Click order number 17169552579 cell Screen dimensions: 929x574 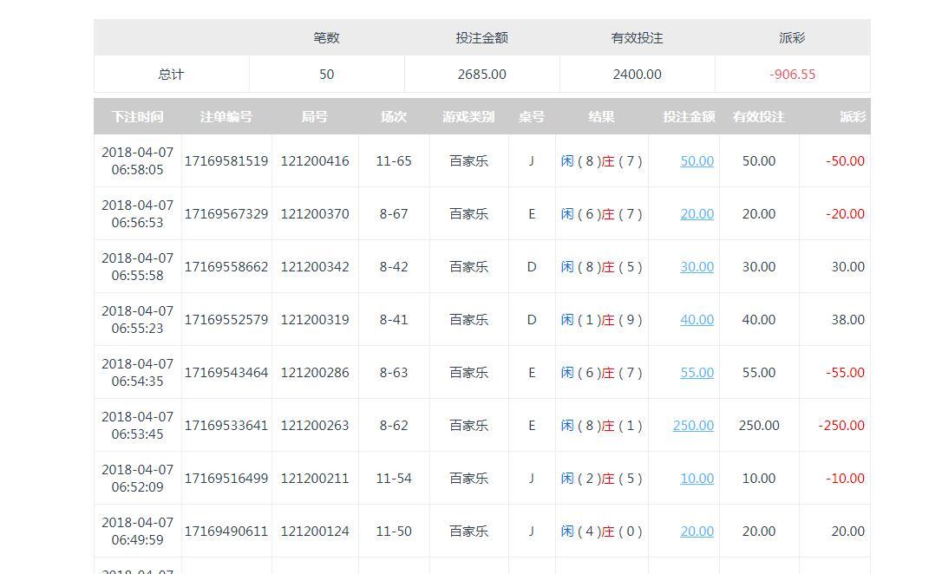click(x=226, y=320)
